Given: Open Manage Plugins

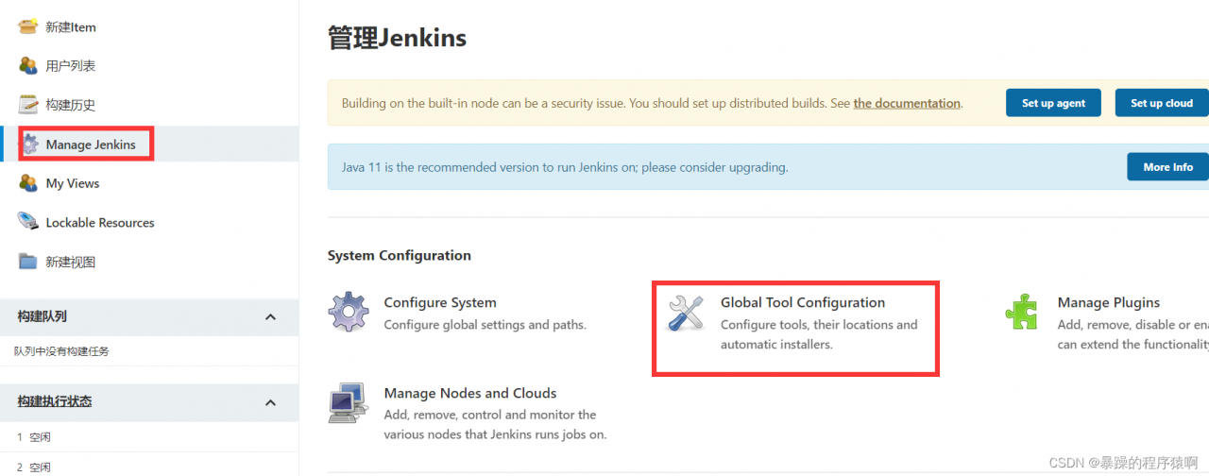Looking at the screenshot, I should tap(1109, 302).
